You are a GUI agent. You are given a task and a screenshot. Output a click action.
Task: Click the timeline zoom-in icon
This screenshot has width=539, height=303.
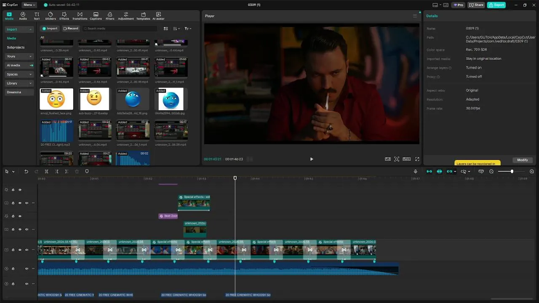coord(531,171)
